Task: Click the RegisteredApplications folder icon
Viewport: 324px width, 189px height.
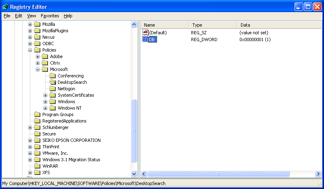Action: click(x=37, y=121)
